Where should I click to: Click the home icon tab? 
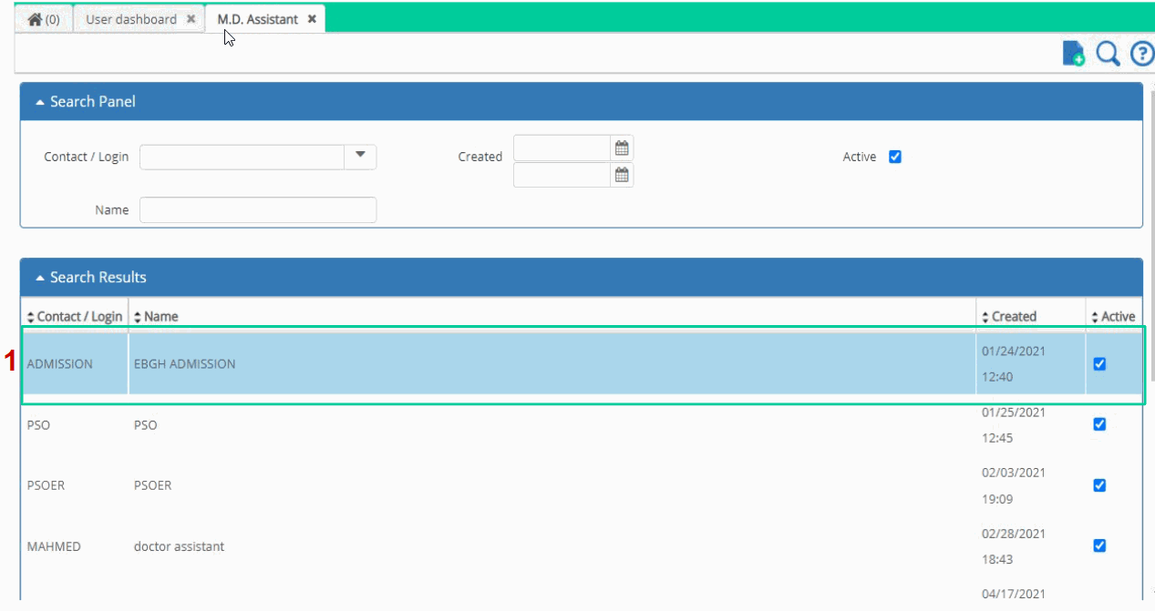tap(43, 19)
